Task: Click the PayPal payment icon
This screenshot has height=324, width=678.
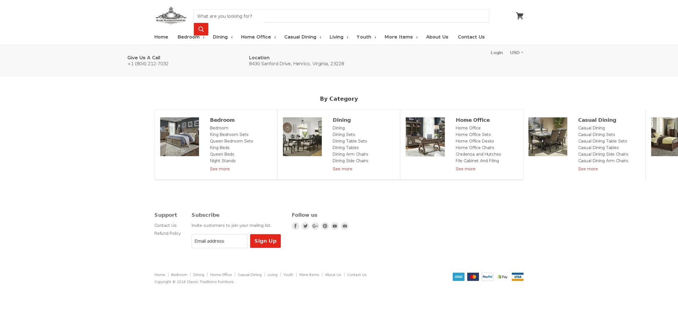Action: coord(488,277)
